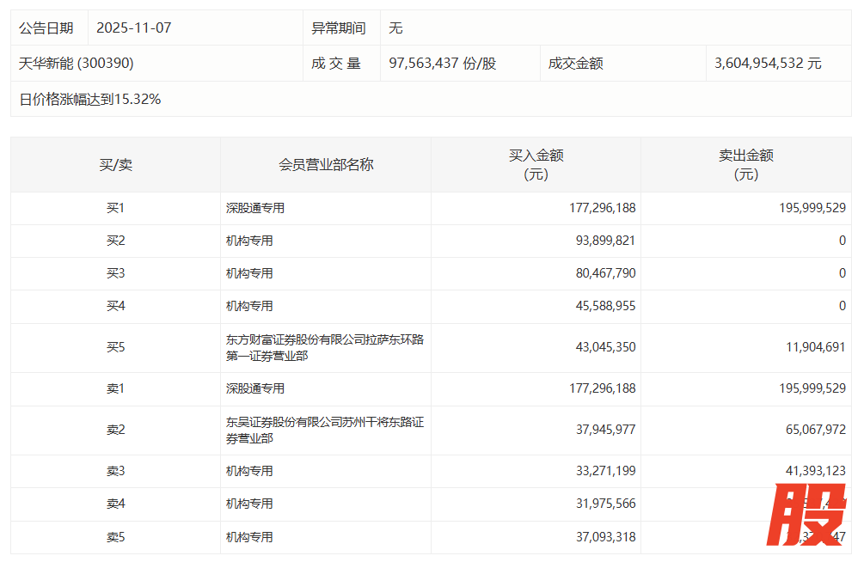Open 东方财富证券 拉萨东环路 branch entry
This screenshot has width=864, height=562.
point(324,347)
